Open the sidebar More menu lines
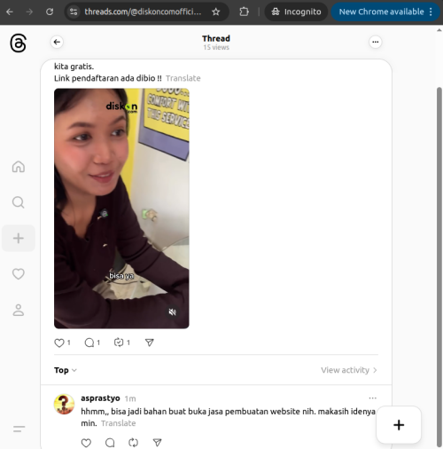 [19, 429]
